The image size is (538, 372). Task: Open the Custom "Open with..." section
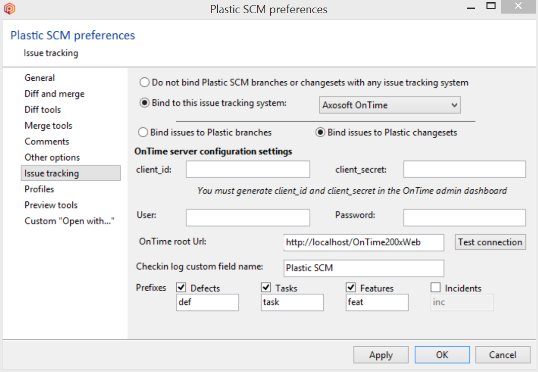pyautogui.click(x=69, y=221)
